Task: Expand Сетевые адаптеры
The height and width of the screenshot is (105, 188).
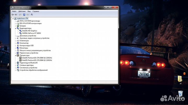Action: [x=15, y=65]
